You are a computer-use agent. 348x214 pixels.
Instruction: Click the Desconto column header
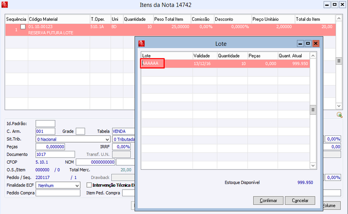233,19
